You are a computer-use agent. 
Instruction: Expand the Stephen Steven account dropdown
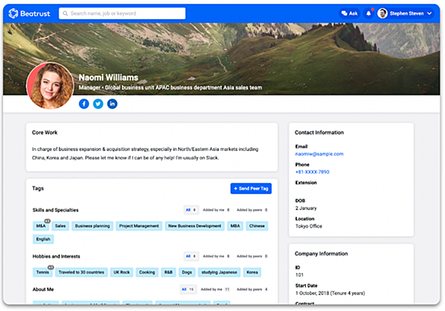[x=429, y=14]
